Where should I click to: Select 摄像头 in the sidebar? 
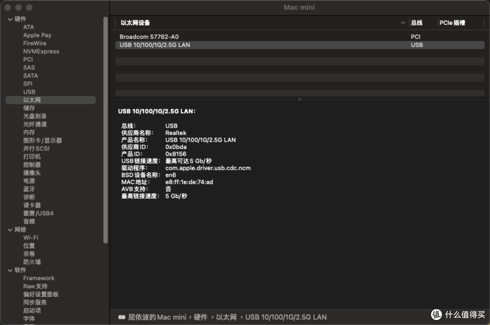[32, 173]
